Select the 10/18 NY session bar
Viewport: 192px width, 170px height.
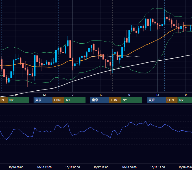point(185,100)
